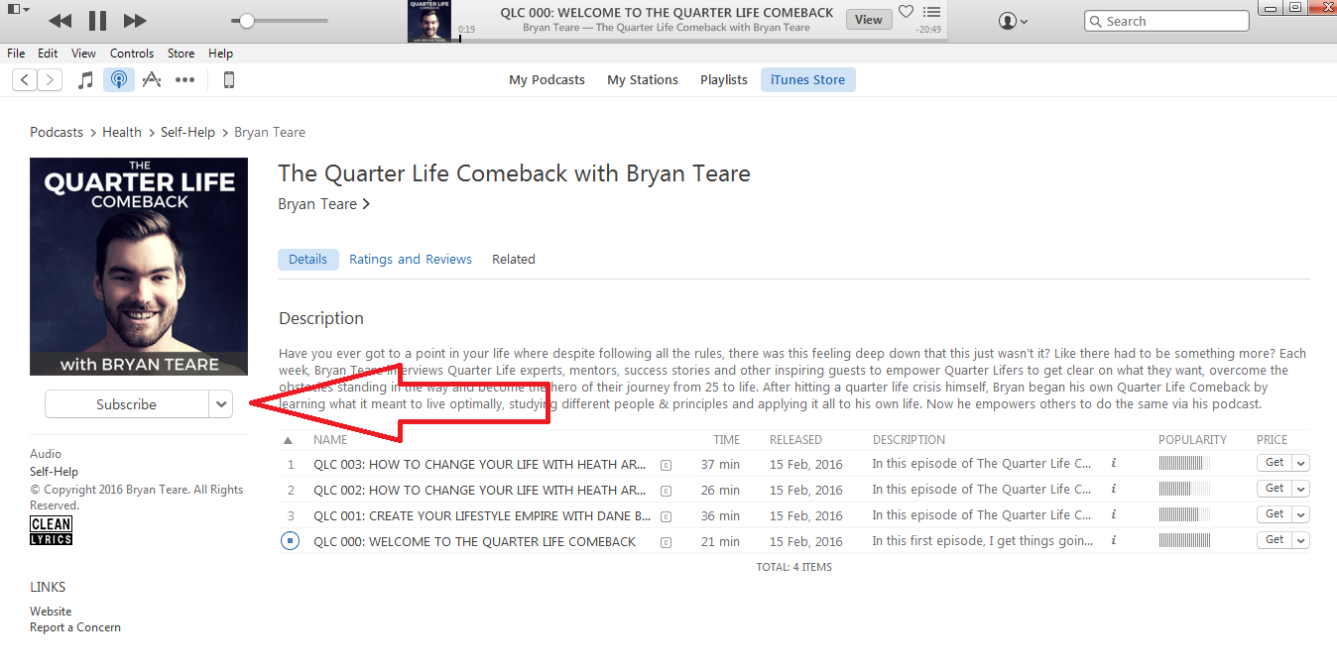The height and width of the screenshot is (672, 1337).
Task: Open the Bryan Teare artist link under the title
Action: point(324,204)
